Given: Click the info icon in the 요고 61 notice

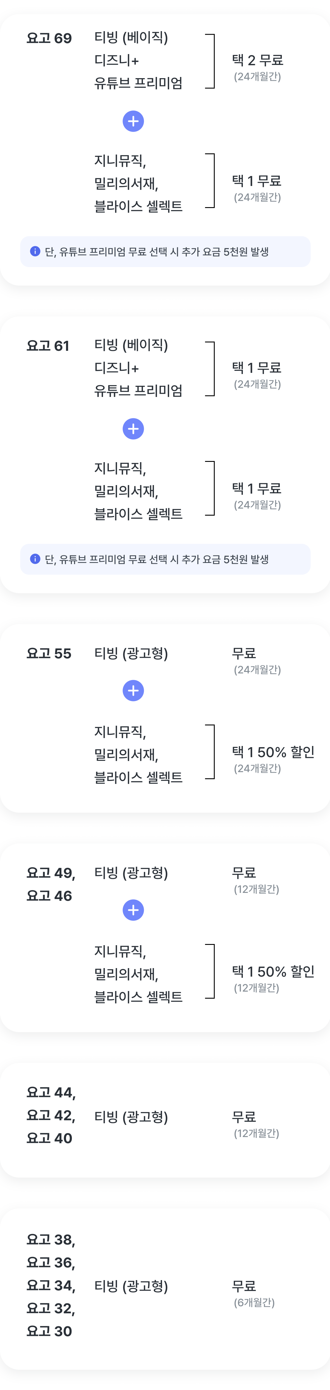Looking at the screenshot, I should coord(35,559).
